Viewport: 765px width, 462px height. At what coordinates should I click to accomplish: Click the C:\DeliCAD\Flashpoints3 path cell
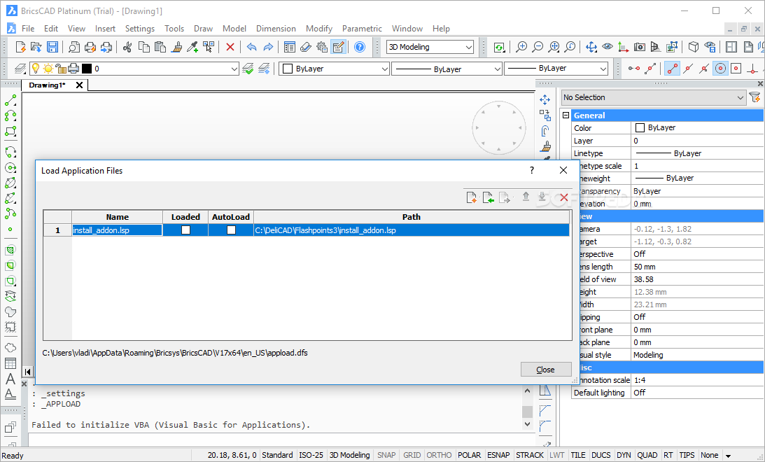(x=412, y=230)
